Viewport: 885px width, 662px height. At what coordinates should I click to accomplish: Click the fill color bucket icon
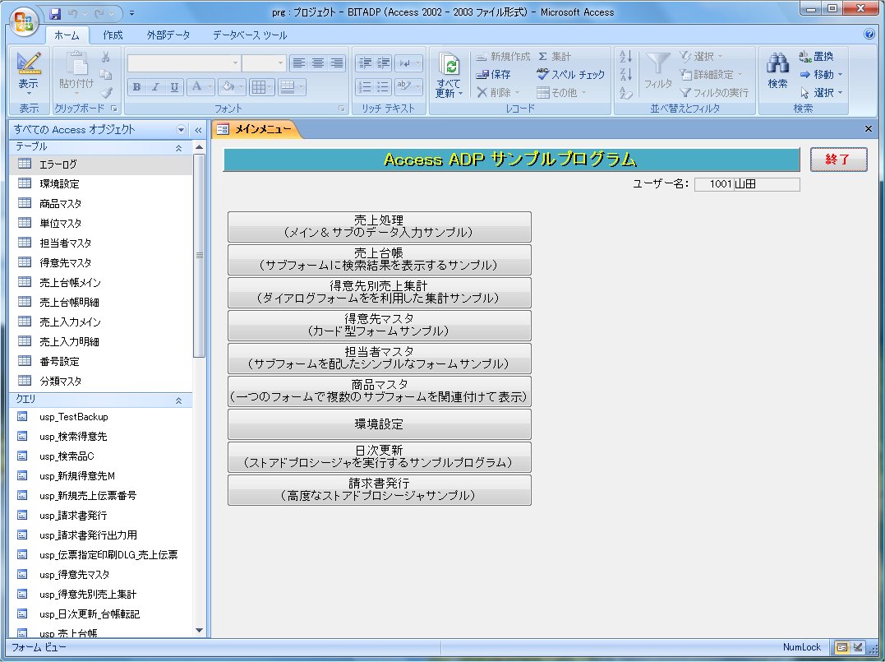pyautogui.click(x=228, y=86)
